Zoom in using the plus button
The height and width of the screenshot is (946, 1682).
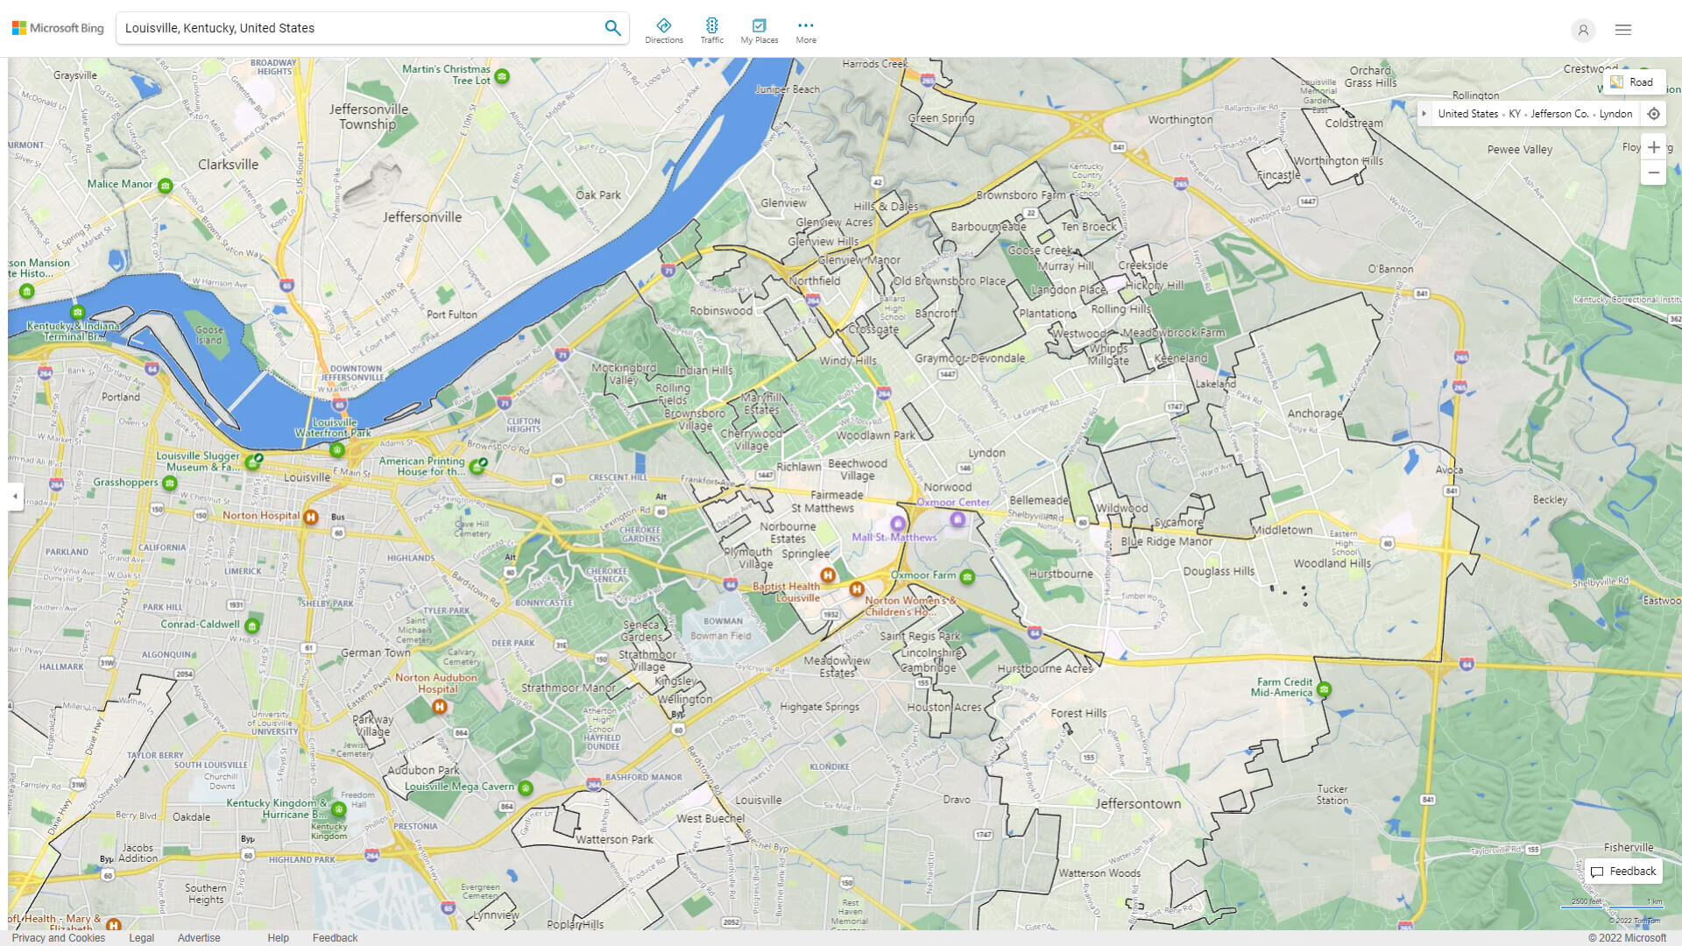click(1654, 147)
